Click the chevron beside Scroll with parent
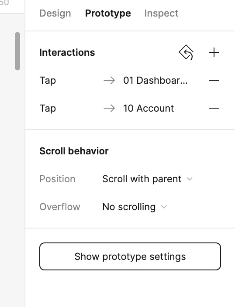235x307 pixels. pyautogui.click(x=190, y=179)
